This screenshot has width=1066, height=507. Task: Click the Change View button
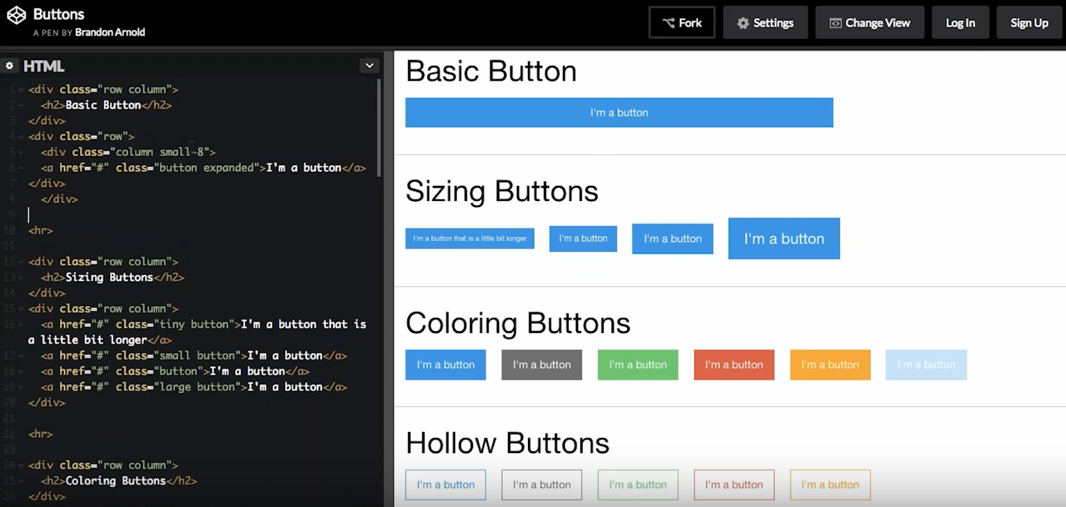pyautogui.click(x=870, y=23)
